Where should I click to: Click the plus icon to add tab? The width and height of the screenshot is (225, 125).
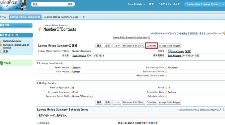[83, 17]
